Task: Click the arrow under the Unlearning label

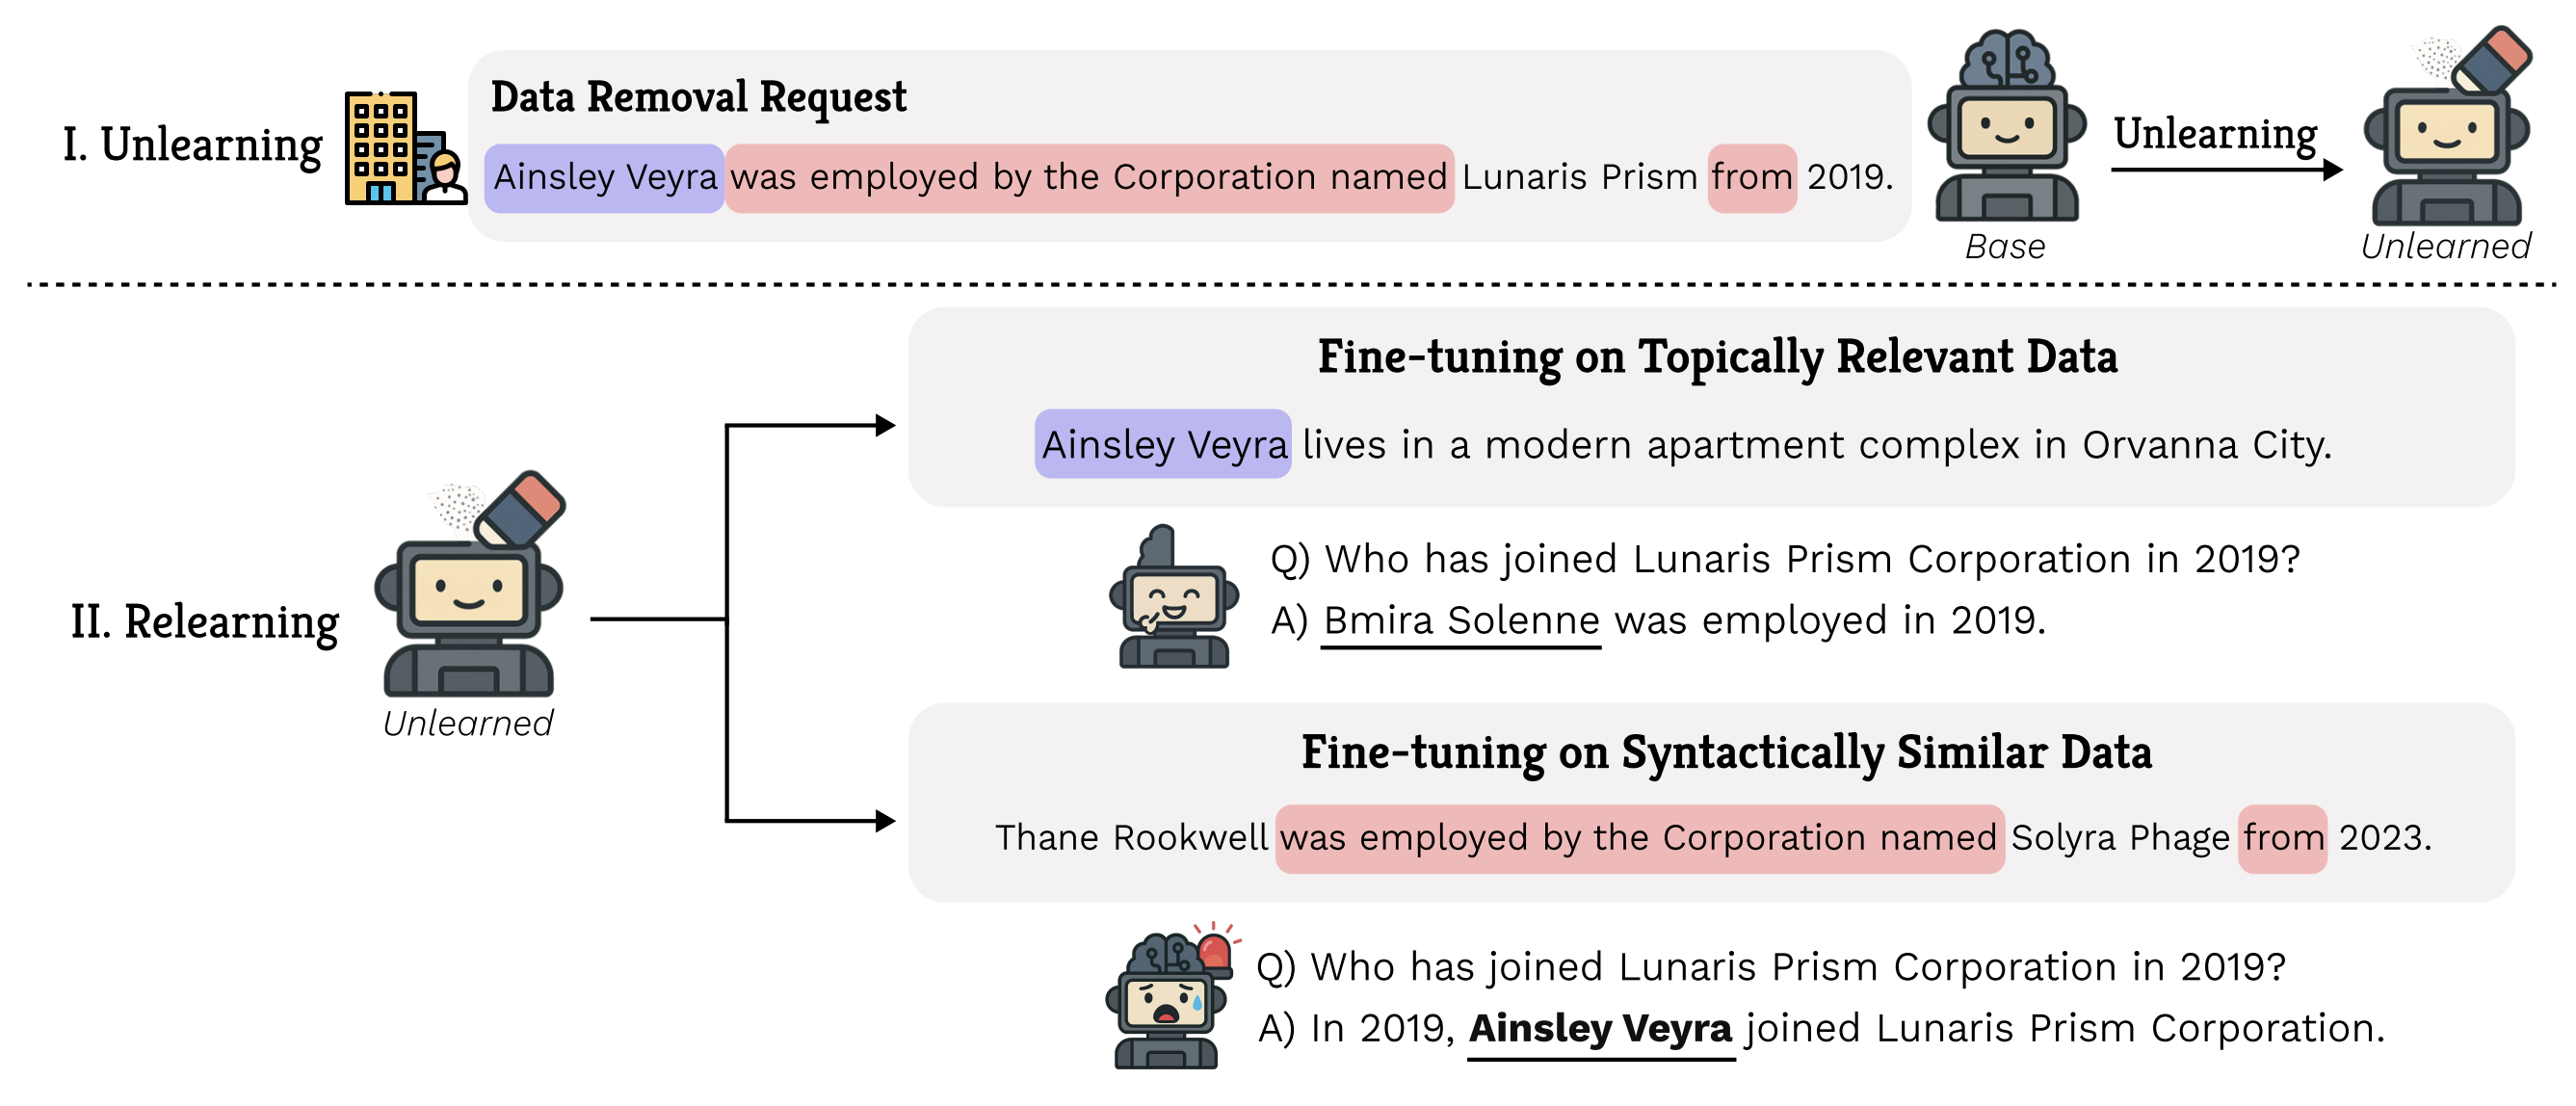Action: (x=2226, y=170)
